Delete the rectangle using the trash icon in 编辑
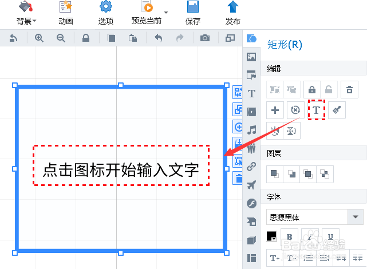Image resolution: width=367 pixels, height=269 pixels. (349, 90)
